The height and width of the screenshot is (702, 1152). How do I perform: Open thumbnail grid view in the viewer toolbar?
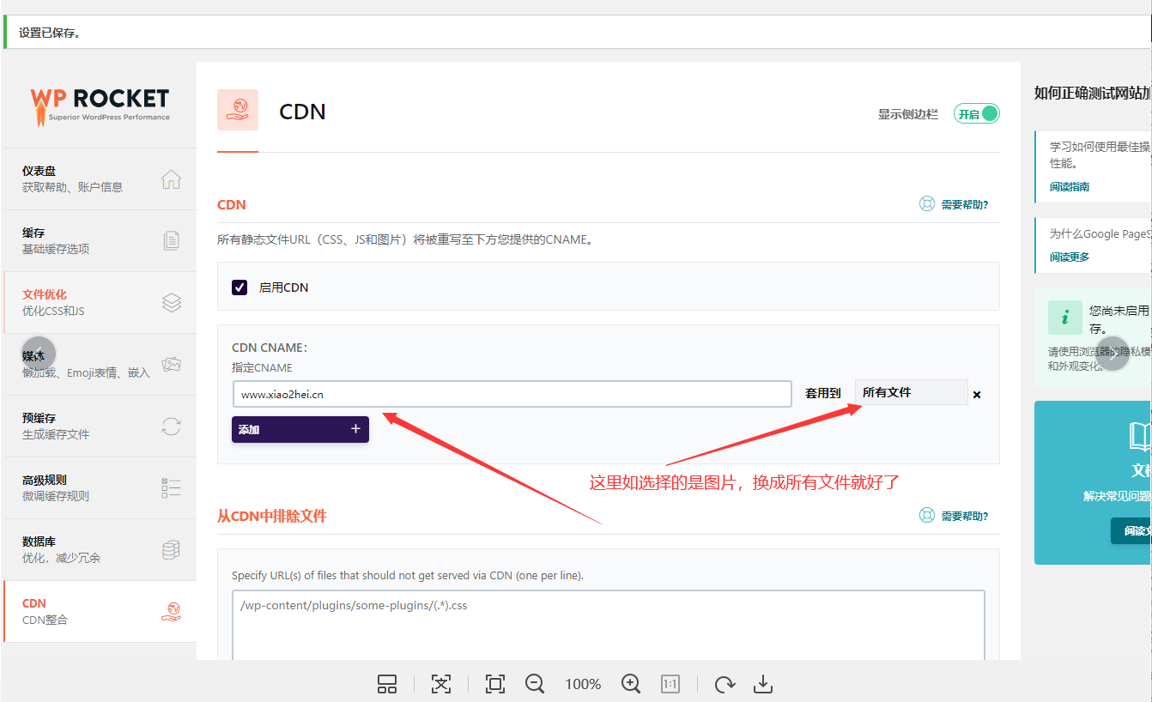pos(387,684)
